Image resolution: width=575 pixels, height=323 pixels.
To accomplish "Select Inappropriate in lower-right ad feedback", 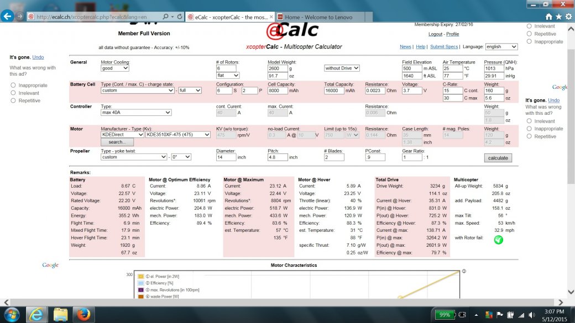I will coord(529,129).
